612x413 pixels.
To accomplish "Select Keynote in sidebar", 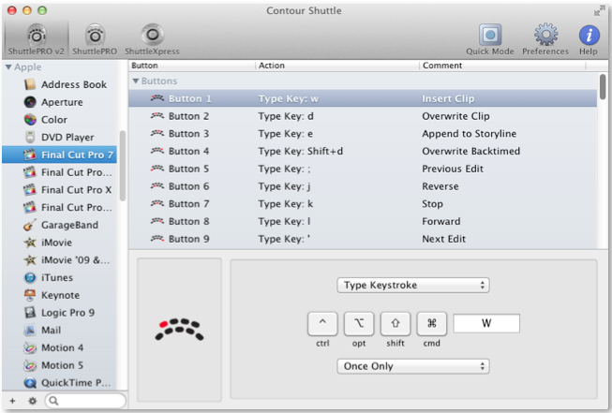I will click(61, 295).
